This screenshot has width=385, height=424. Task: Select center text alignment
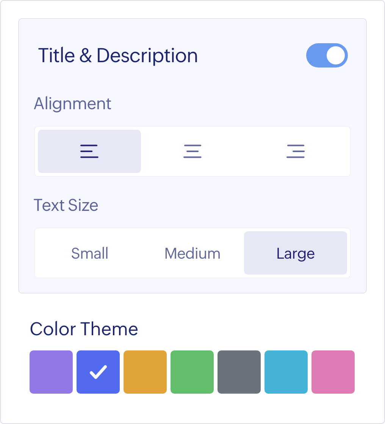[x=192, y=151]
